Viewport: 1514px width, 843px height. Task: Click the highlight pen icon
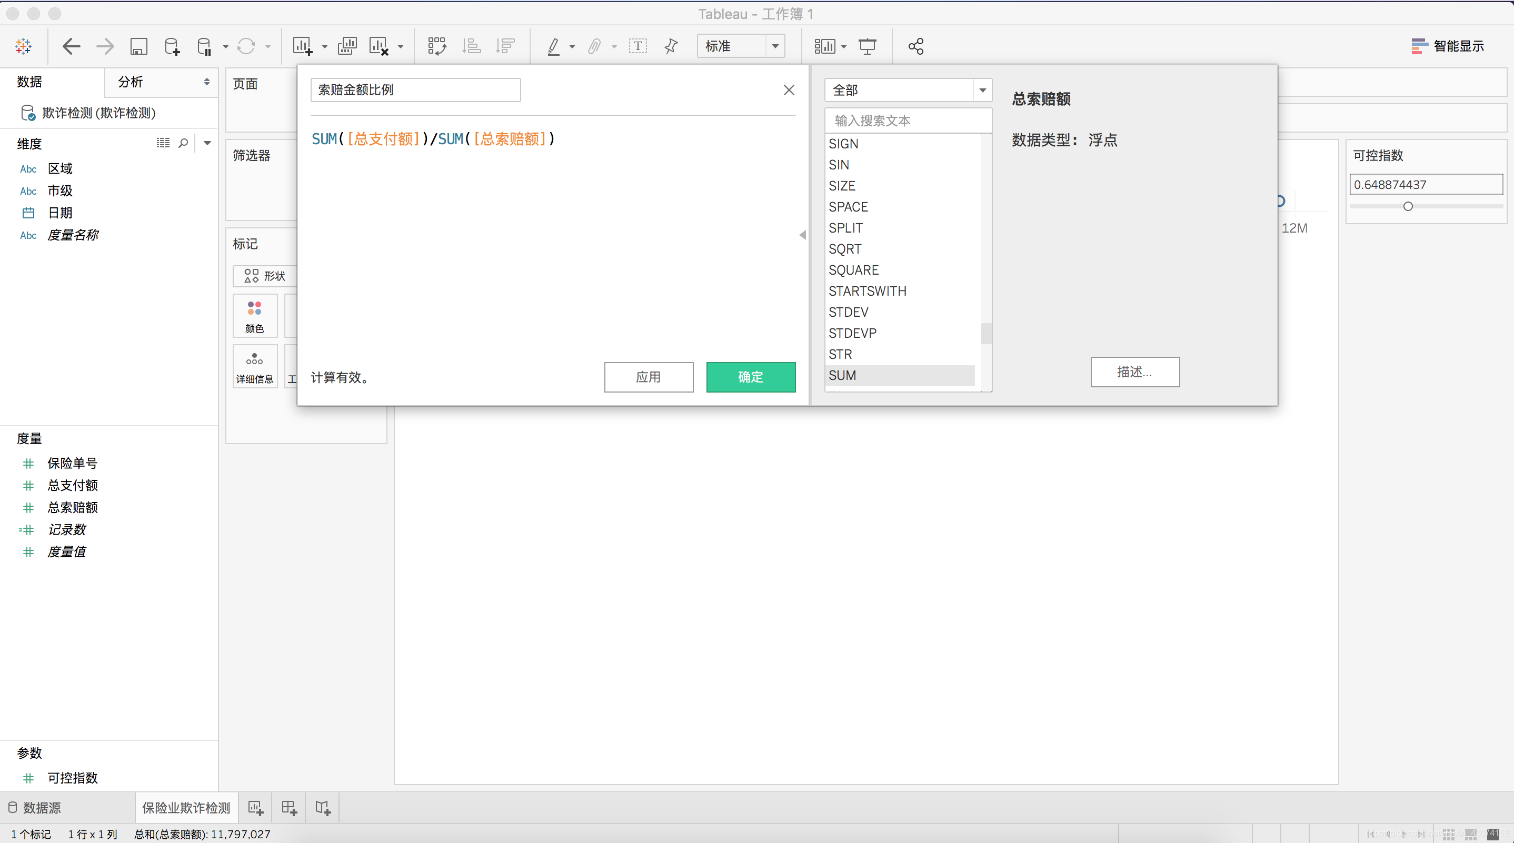554,46
